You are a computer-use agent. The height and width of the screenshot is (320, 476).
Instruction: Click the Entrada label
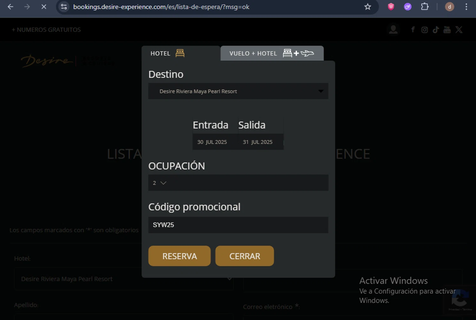[x=211, y=125]
